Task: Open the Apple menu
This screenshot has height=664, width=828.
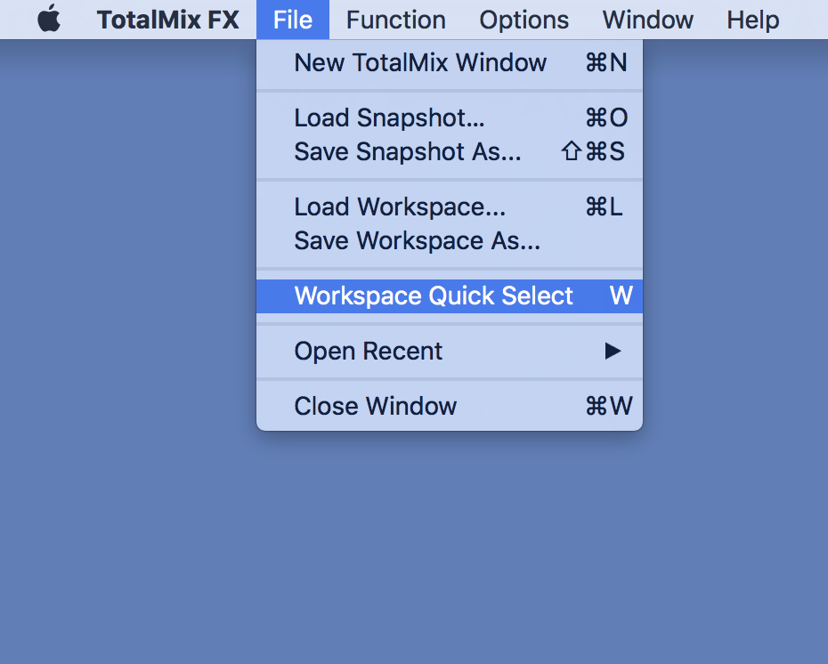Action: point(49,20)
